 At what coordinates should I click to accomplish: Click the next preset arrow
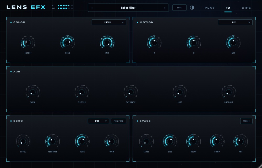[x=165, y=8]
